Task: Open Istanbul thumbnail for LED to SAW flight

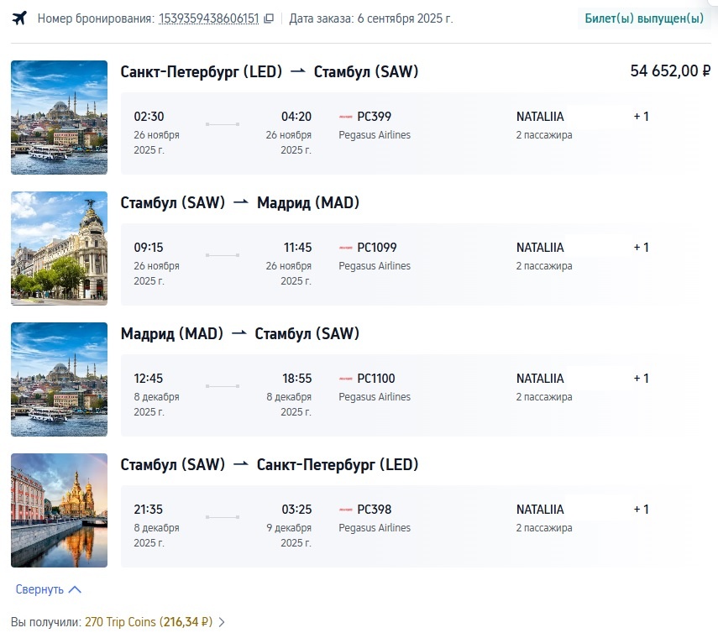Action: pos(59,118)
